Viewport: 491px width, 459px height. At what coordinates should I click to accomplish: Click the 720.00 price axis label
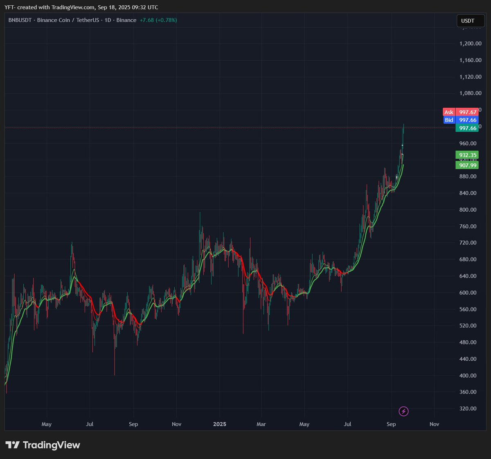click(x=468, y=243)
